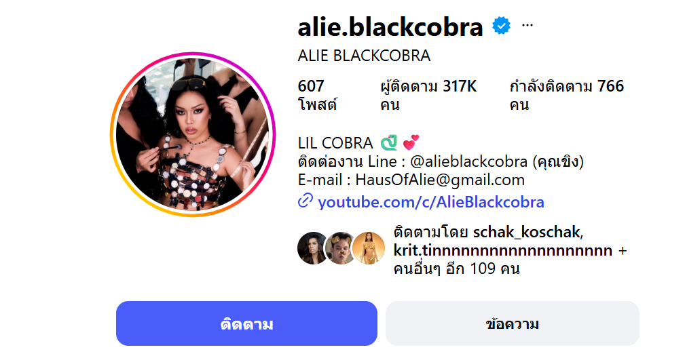Open schak_koschak mutual follower name
The image size is (685, 358).
tap(528, 232)
